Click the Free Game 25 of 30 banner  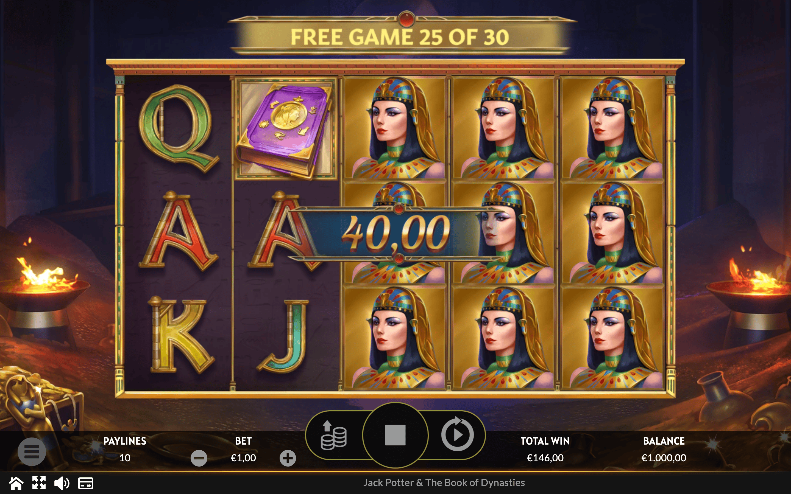400,37
